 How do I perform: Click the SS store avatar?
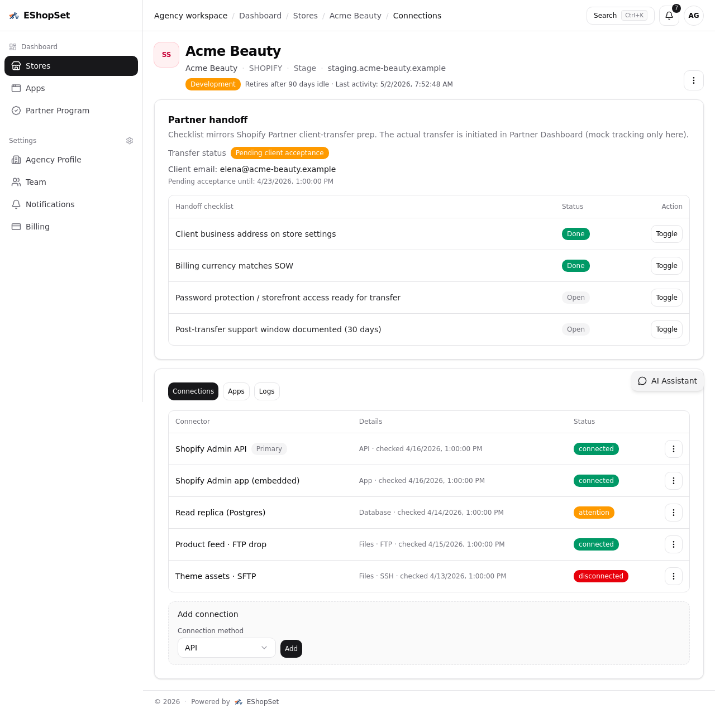point(166,55)
